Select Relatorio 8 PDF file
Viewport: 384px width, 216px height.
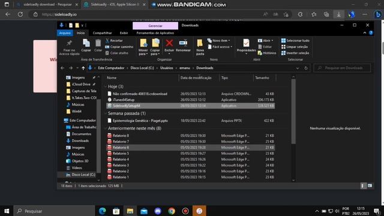click(x=191, y=136)
